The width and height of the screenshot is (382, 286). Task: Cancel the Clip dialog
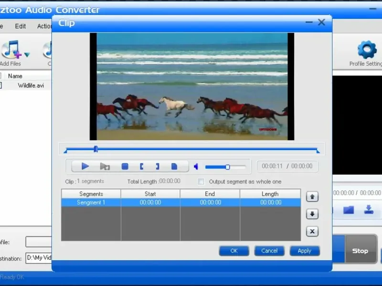(x=269, y=251)
